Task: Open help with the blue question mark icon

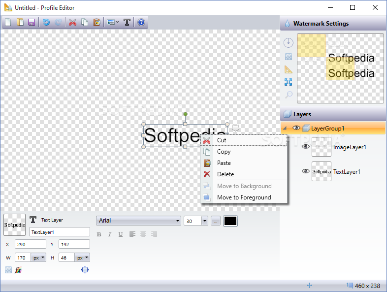Action: 141,23
